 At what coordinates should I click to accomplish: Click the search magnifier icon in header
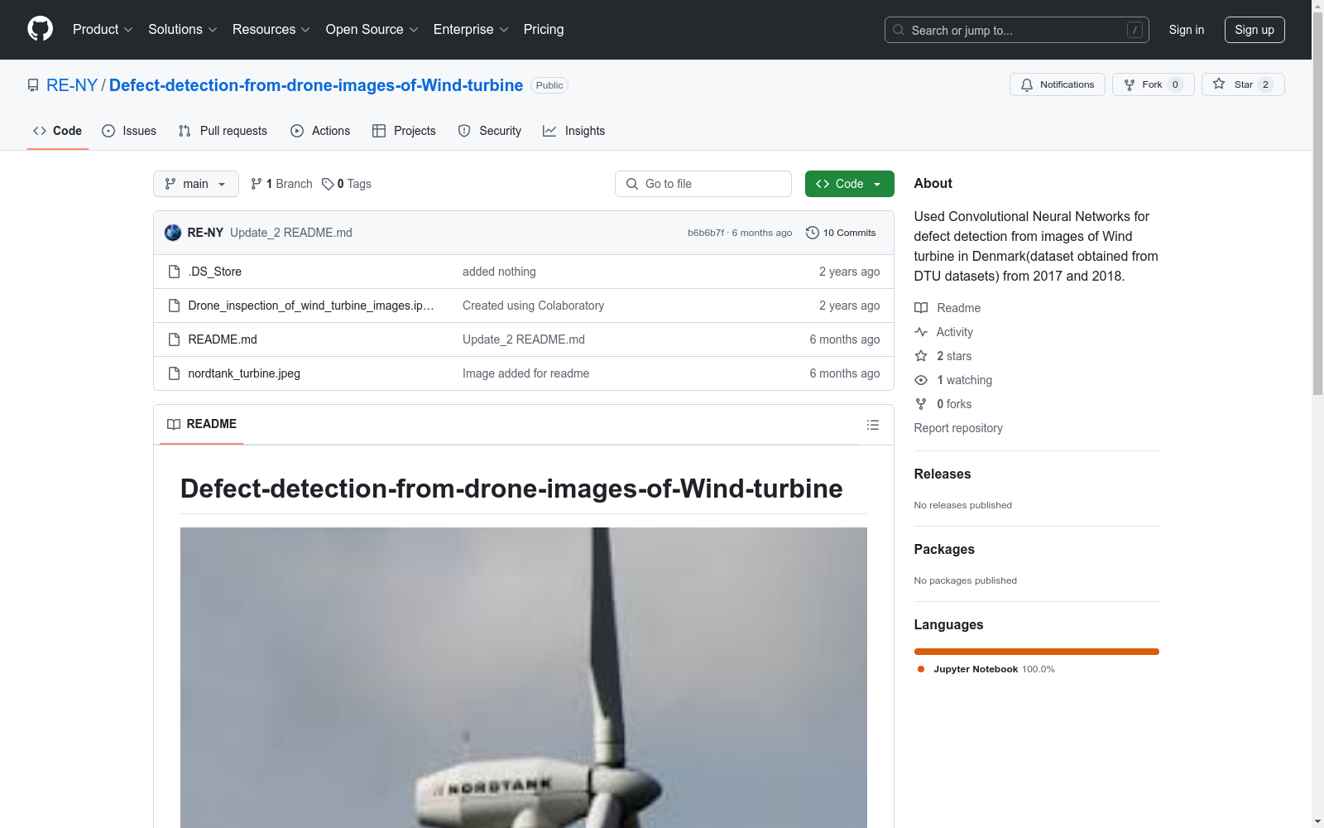(x=899, y=30)
